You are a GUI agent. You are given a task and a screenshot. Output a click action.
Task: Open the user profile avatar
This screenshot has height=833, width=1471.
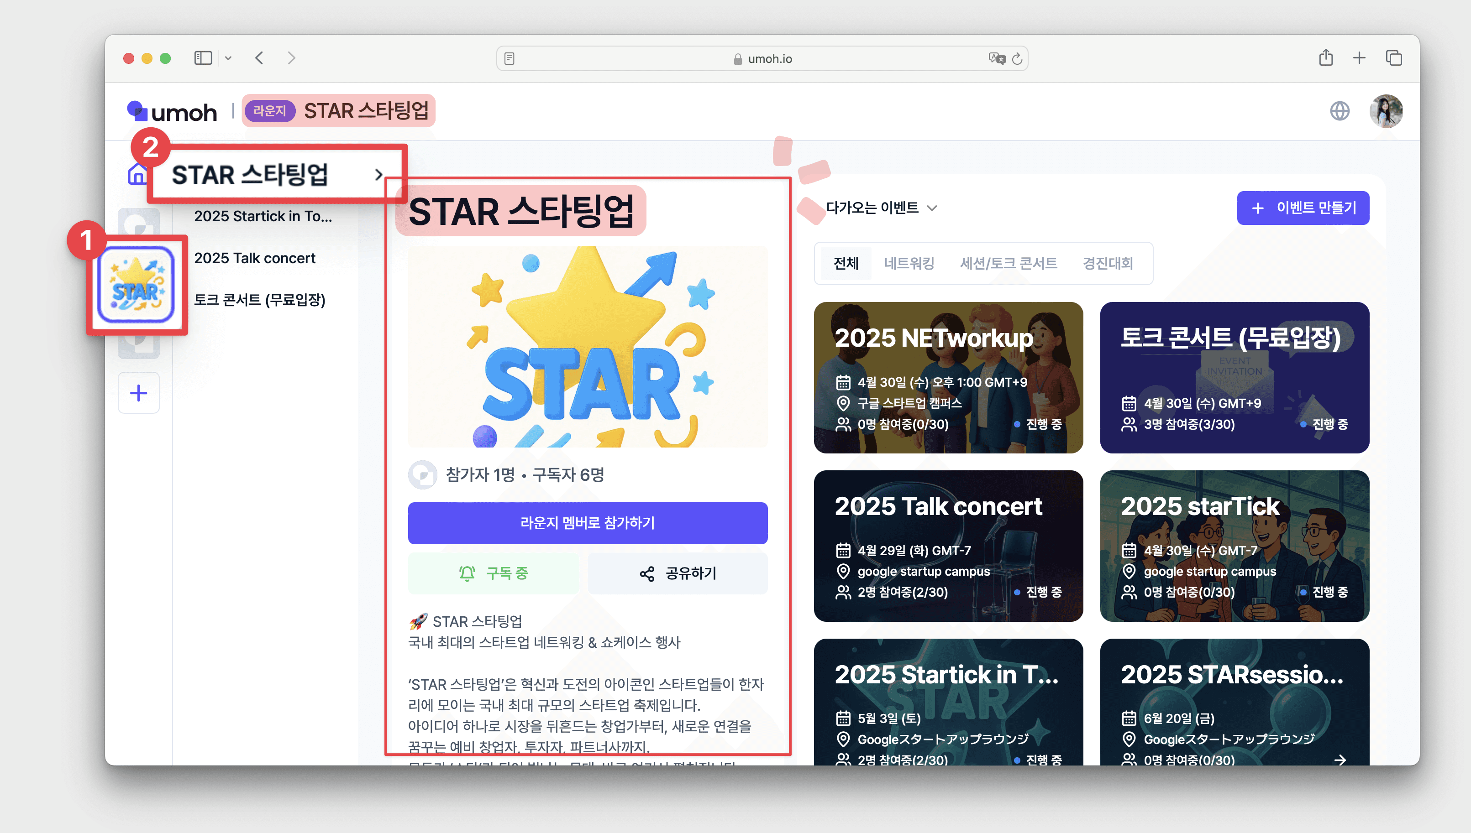point(1386,111)
